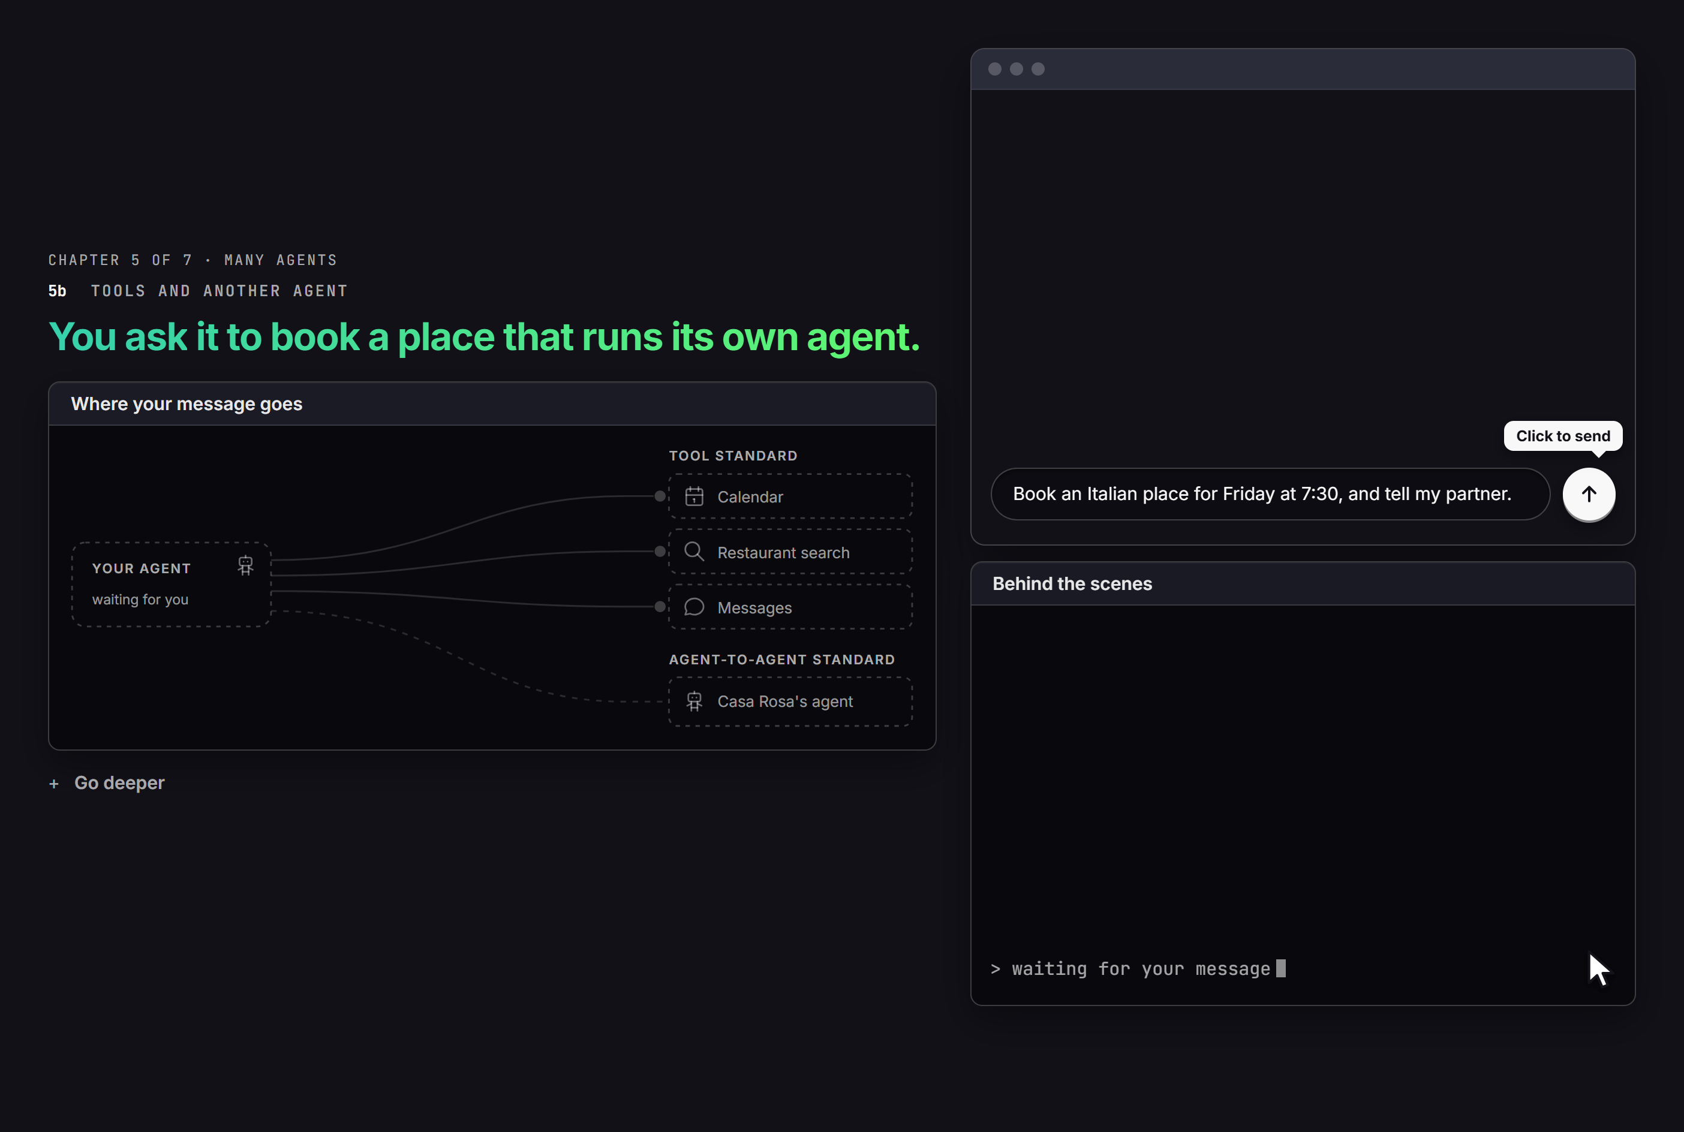Click the AGENT-TO-AGENT STANDARD section label
The width and height of the screenshot is (1684, 1132).
pyautogui.click(x=781, y=659)
